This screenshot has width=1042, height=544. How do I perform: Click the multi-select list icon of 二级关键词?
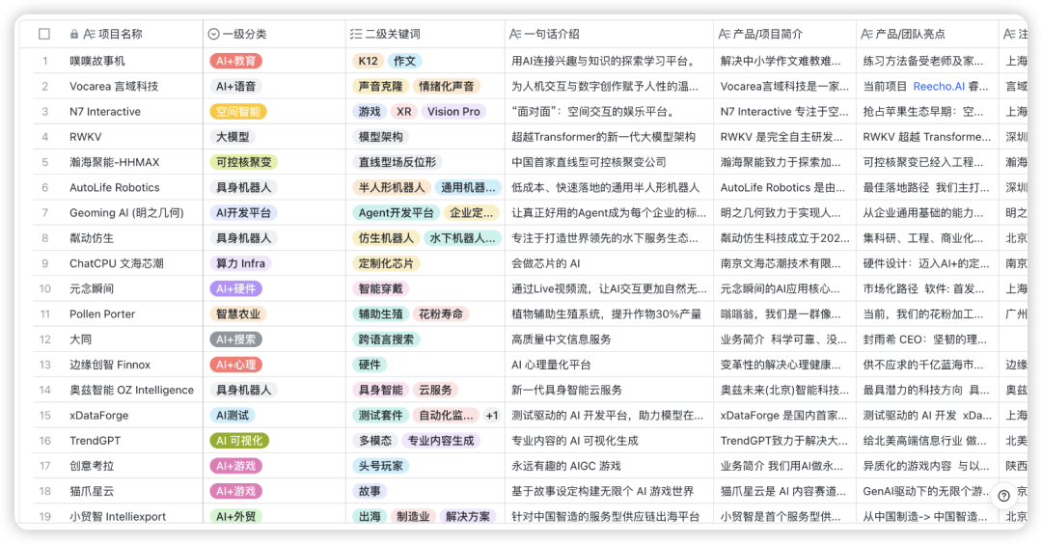click(x=356, y=34)
